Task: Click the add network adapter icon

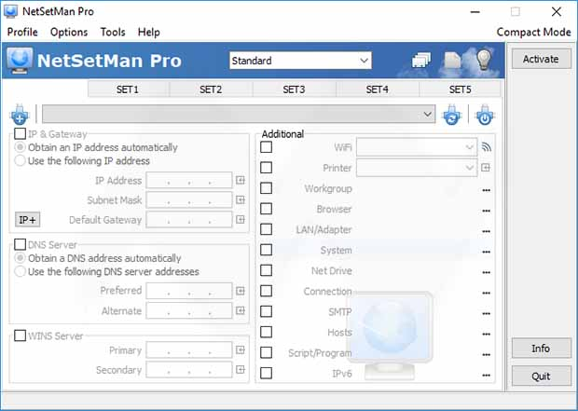Action: click(20, 115)
